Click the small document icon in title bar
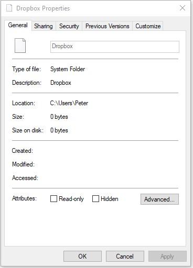The image size is (193, 268). pos(9,8)
